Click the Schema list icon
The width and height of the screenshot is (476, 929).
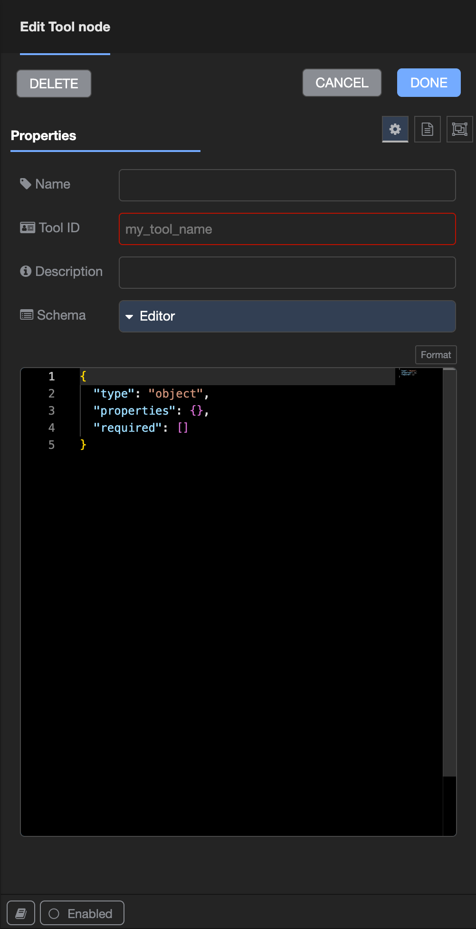pyautogui.click(x=27, y=315)
